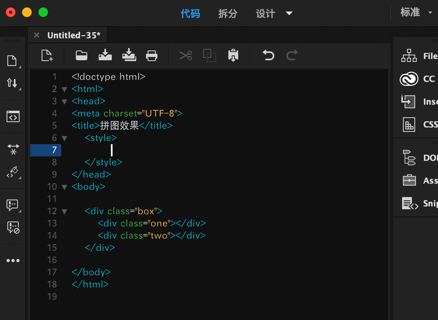Click the Save All icon

click(x=129, y=55)
